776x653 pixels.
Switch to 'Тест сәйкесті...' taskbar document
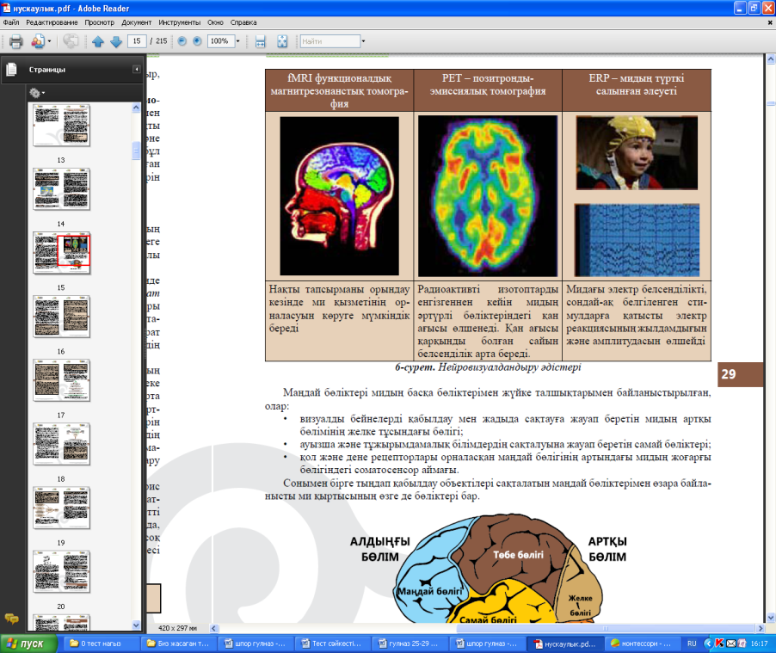tap(332, 644)
